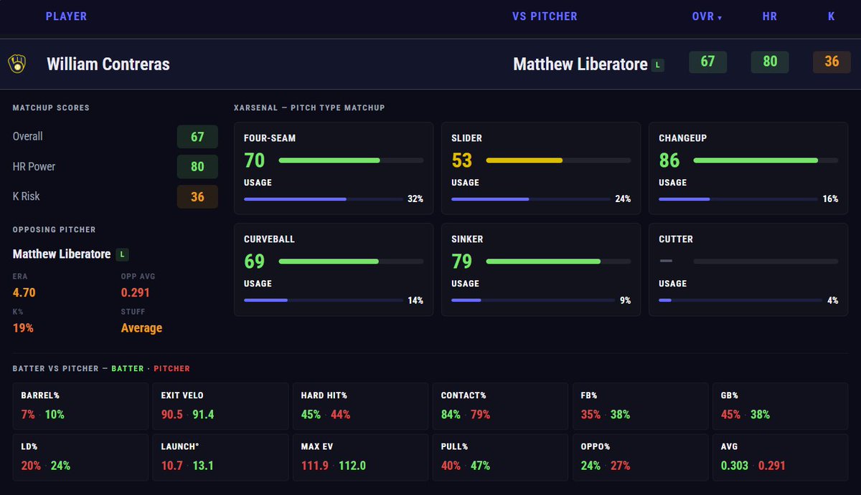Viewport: 861px width, 495px height.
Task: Click the LD% stat card
Action: (x=80, y=457)
